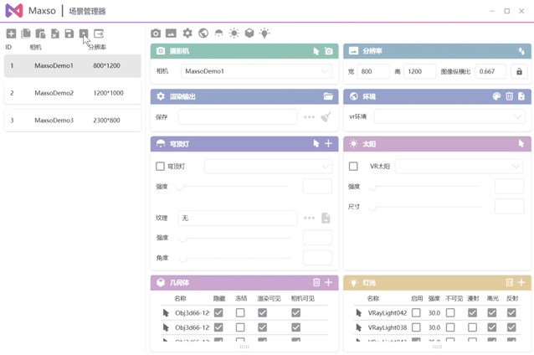Viewport: 534px width, 355px height.
Task: Click the 30.0 intensity value of VRayLight042
Action: tap(434, 313)
